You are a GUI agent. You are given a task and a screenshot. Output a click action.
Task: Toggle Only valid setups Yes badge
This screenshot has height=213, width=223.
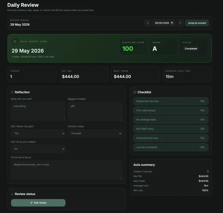202,110
